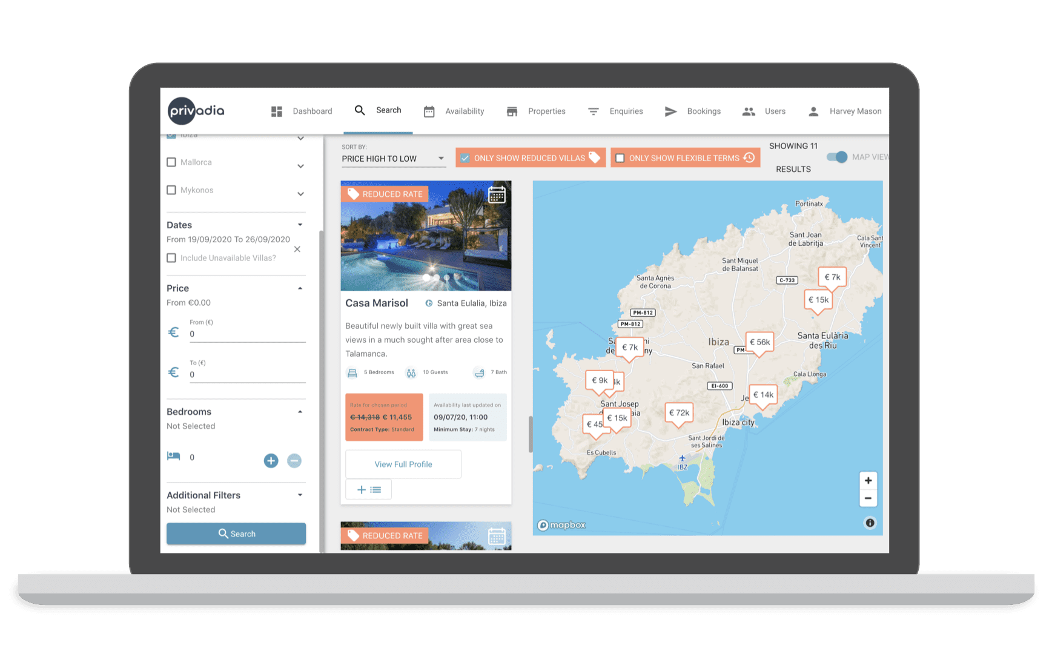Zoom in on the map

868,480
